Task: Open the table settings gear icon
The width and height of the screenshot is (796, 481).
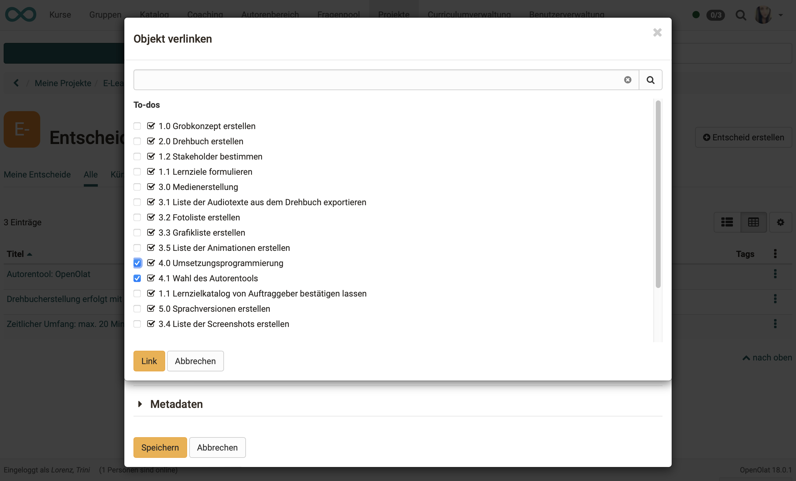Action: (780, 222)
